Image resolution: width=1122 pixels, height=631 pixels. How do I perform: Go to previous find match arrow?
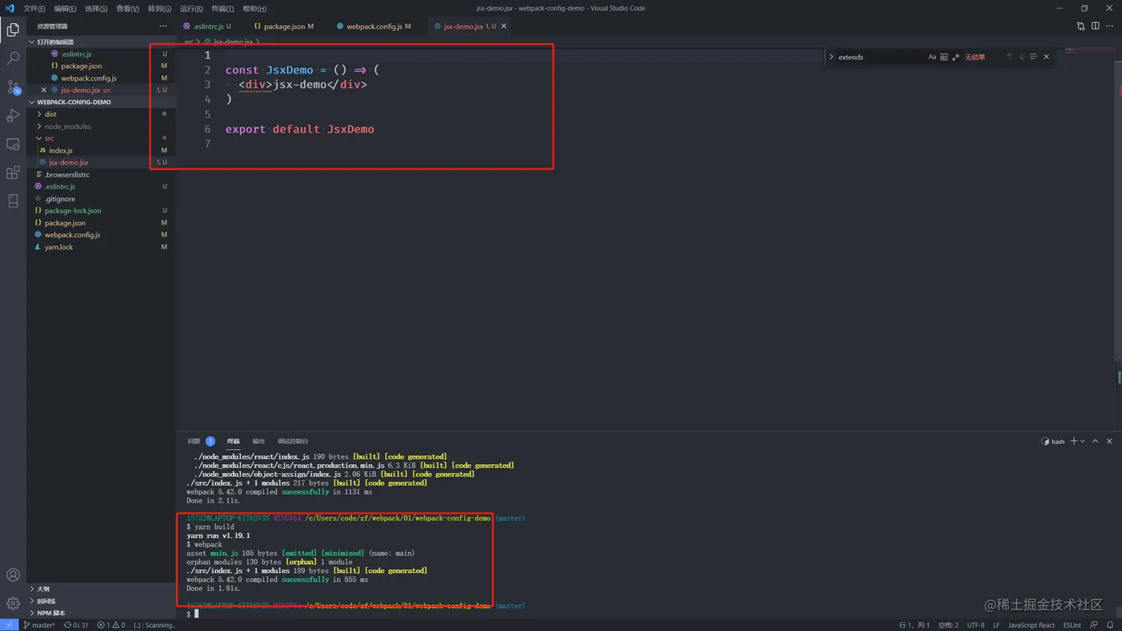click(1008, 56)
